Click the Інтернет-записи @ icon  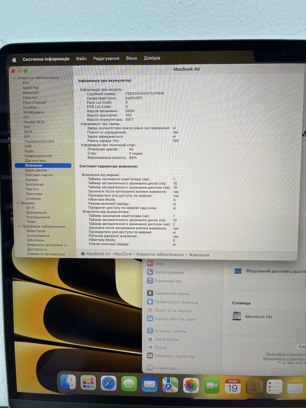150,331
